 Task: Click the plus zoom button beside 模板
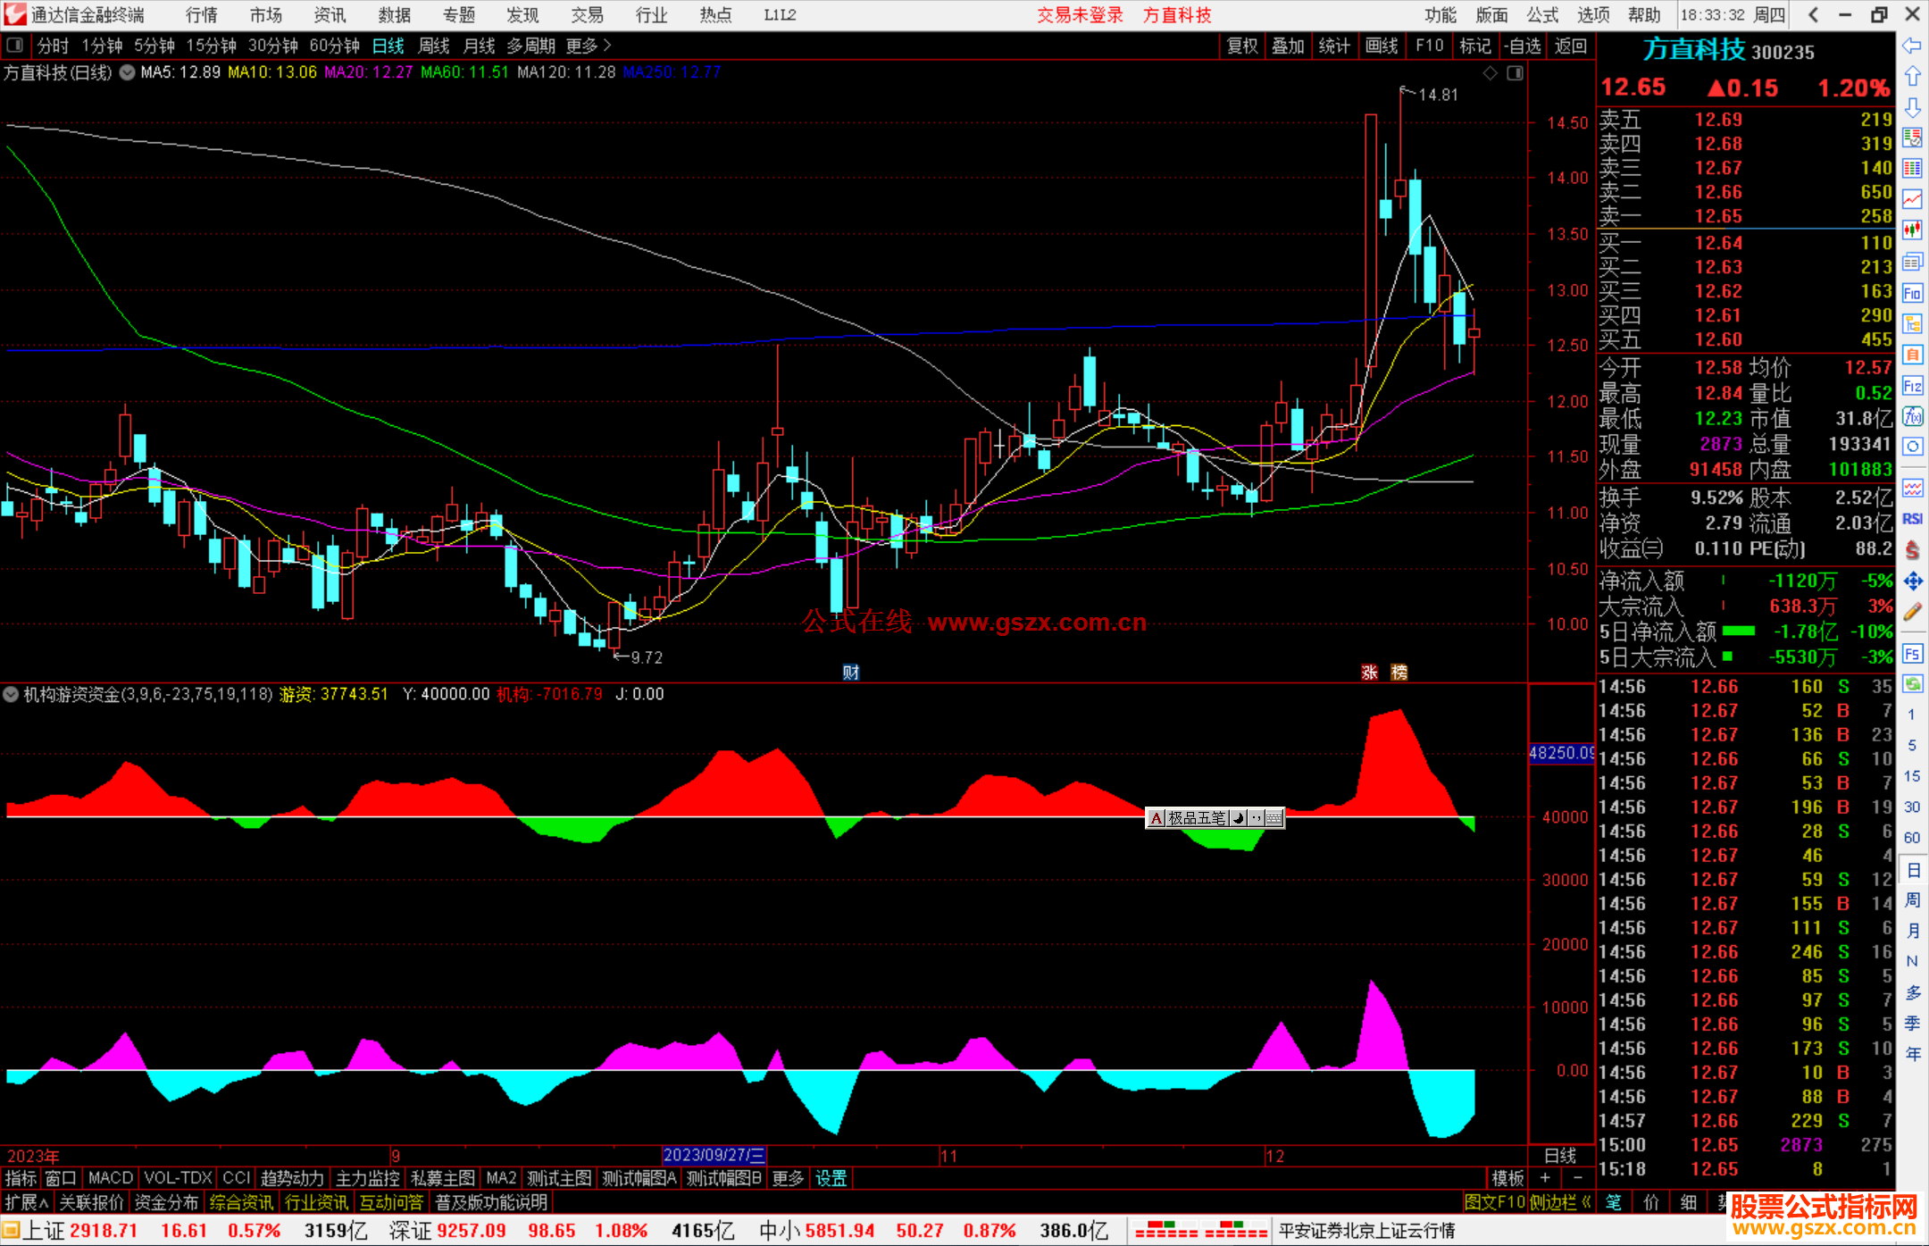1545,1178
